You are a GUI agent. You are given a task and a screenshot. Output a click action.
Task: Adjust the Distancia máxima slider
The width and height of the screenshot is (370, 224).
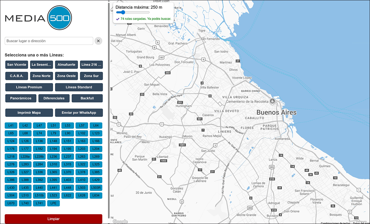[x=133, y=12]
